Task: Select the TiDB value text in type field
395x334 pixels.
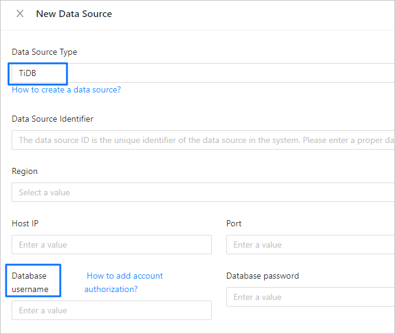Action: coord(27,73)
